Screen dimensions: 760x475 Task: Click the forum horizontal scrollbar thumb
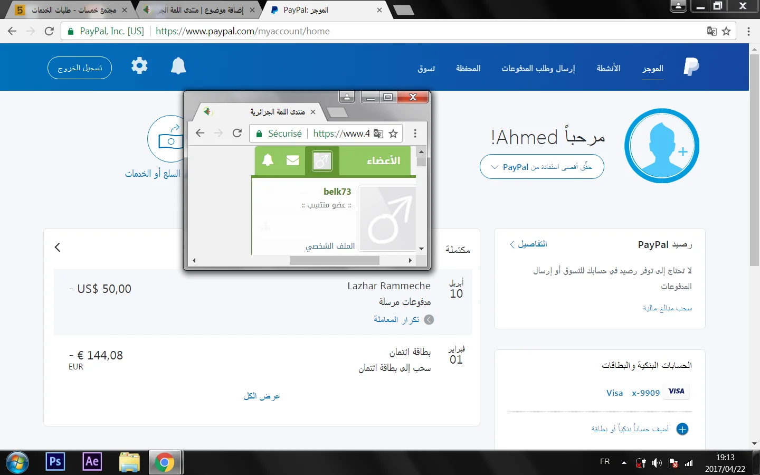pos(334,260)
